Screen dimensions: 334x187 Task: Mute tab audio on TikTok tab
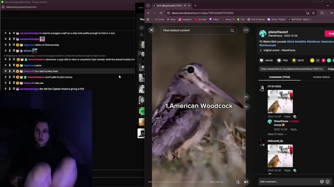click(185, 5)
